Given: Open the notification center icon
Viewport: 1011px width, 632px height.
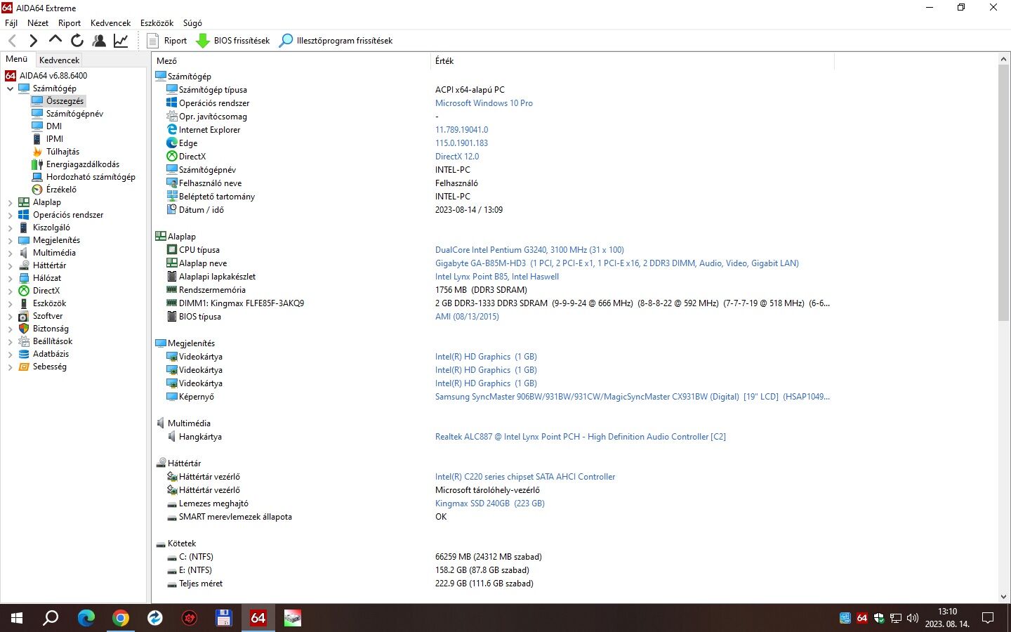Looking at the screenshot, I should 988,618.
